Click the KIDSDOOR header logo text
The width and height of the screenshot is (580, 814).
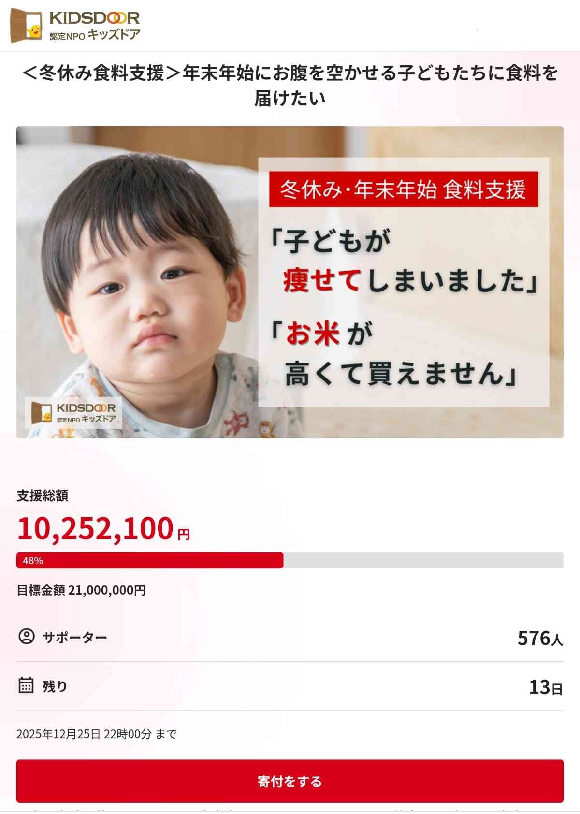(x=95, y=18)
